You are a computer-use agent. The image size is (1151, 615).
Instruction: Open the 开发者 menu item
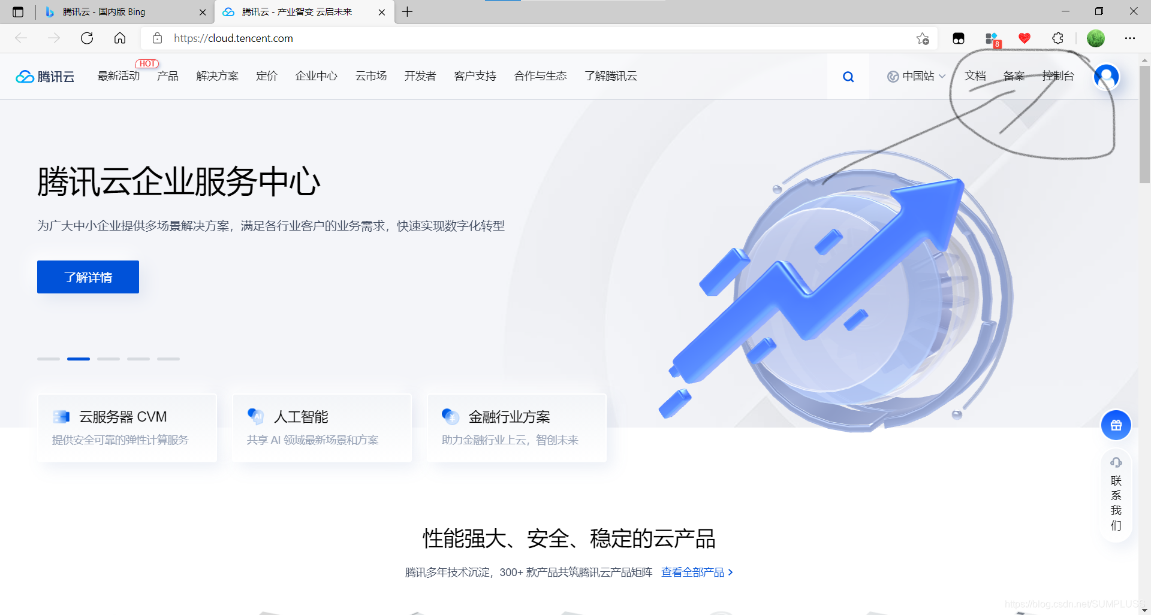420,76
